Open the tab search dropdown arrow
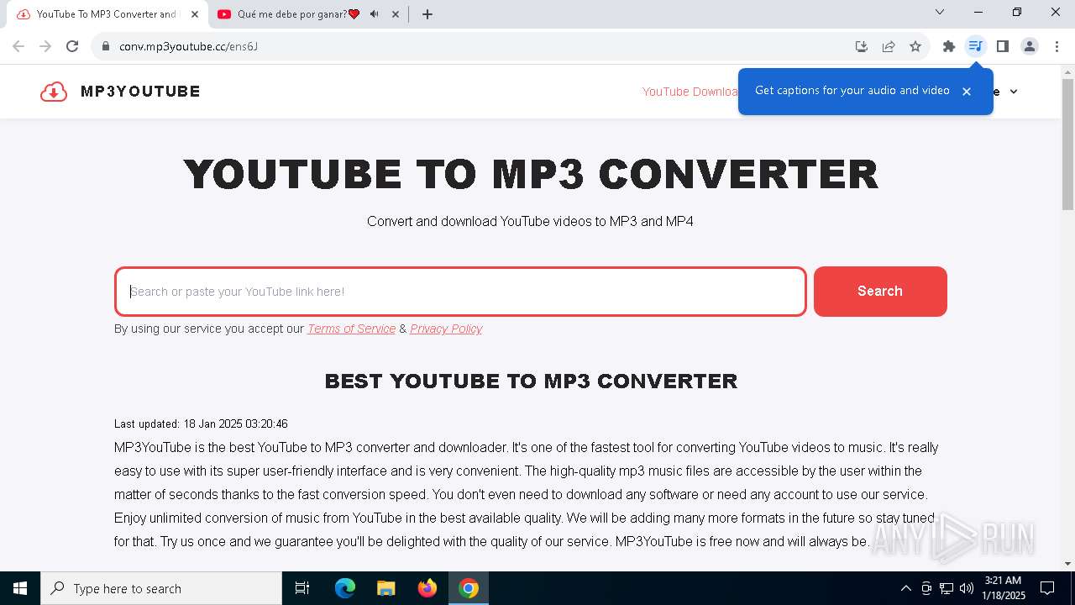Image resolution: width=1075 pixels, height=605 pixels. (940, 12)
